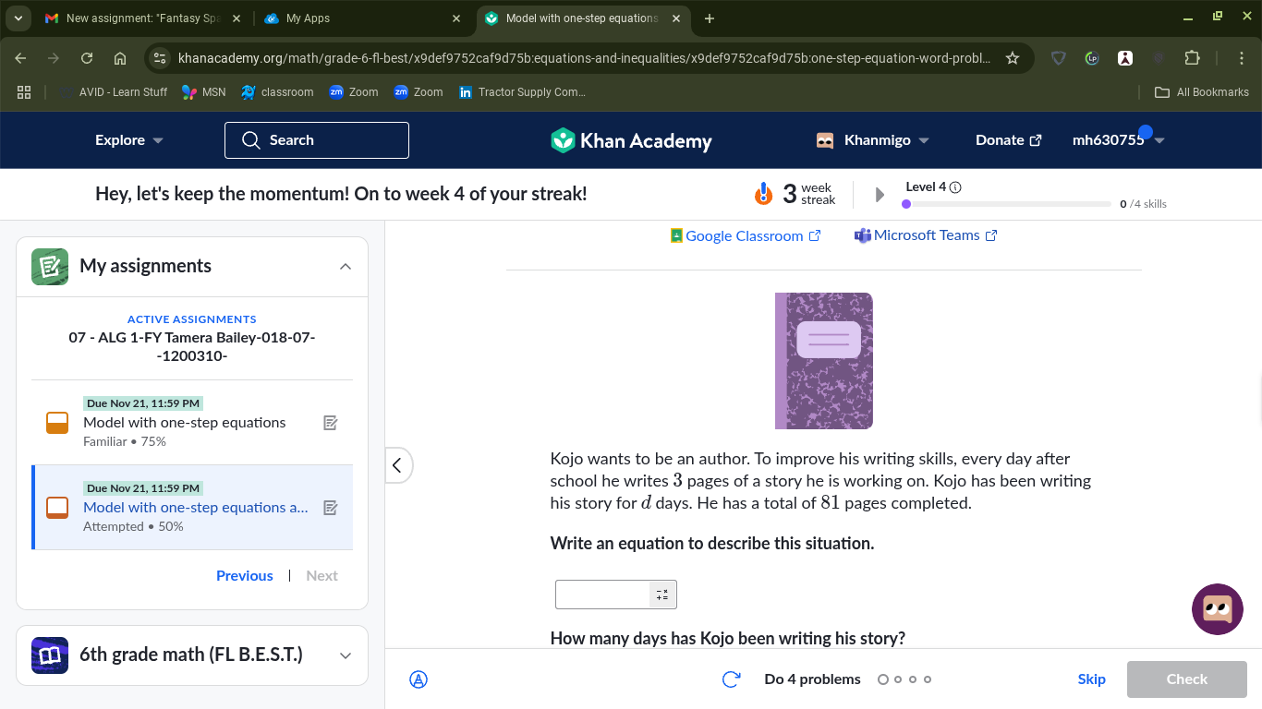Open the Explore menu

tap(128, 140)
